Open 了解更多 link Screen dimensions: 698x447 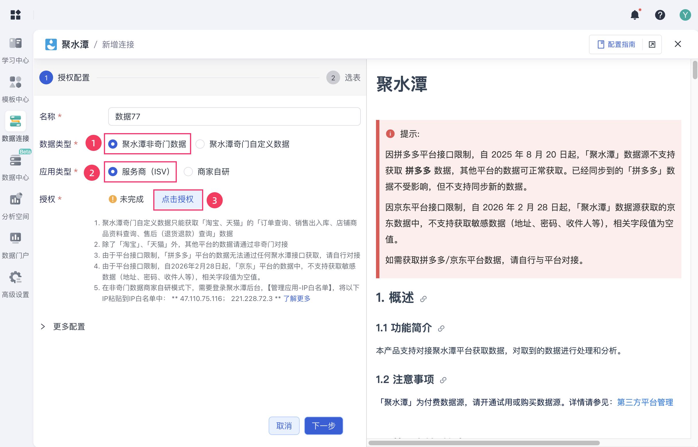click(297, 299)
